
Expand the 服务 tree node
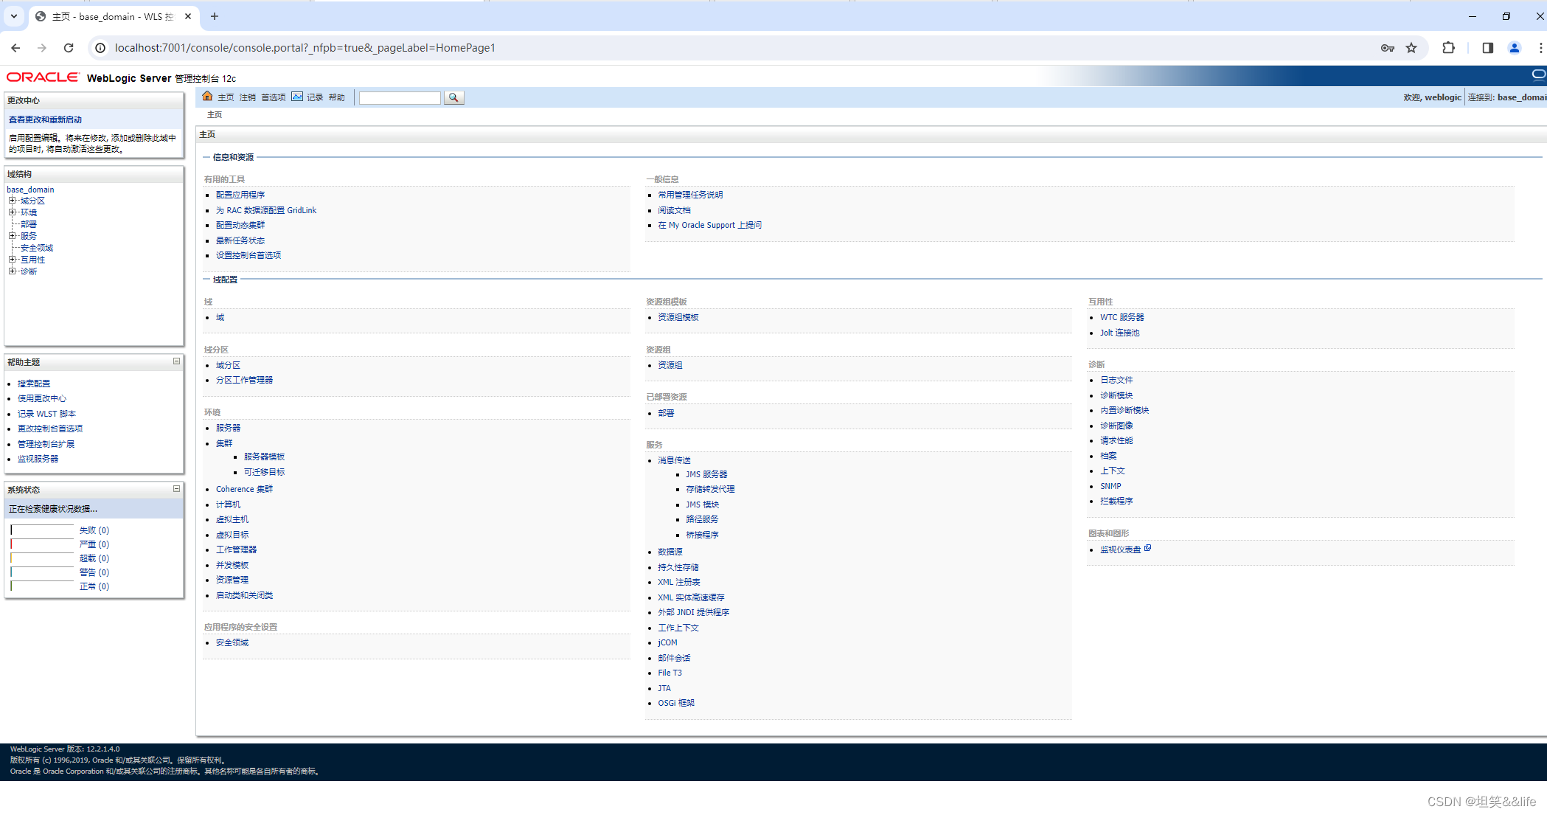pyautogui.click(x=12, y=235)
